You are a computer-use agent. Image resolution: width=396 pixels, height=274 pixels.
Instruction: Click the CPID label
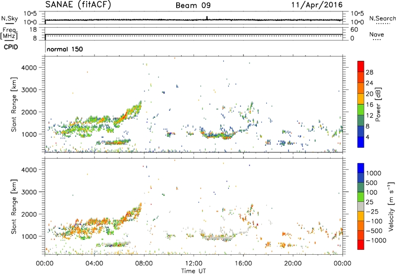click(x=11, y=47)
